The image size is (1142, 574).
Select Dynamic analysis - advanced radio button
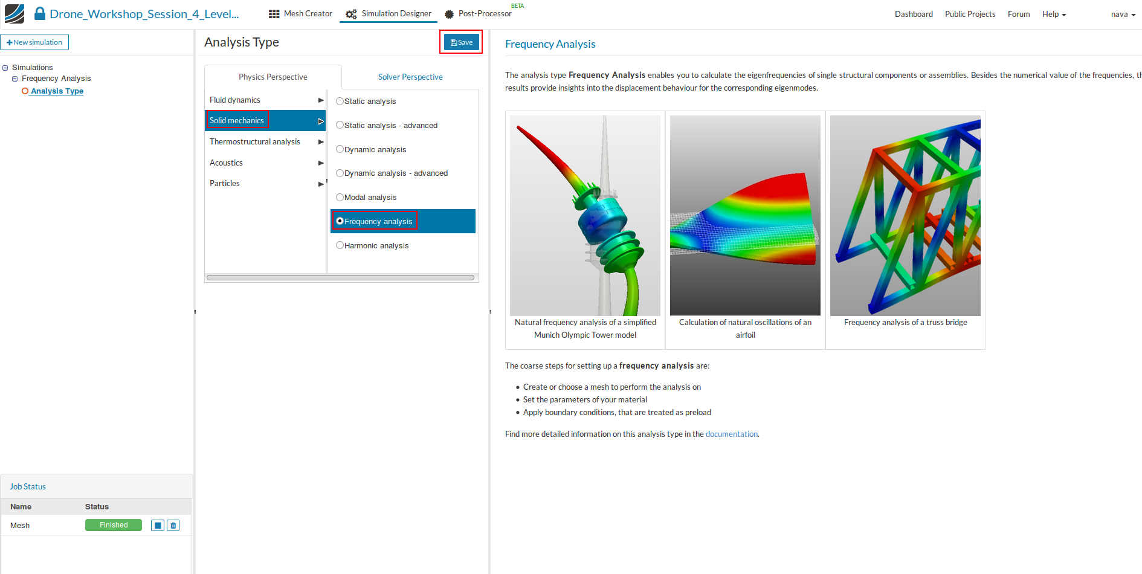[340, 173]
